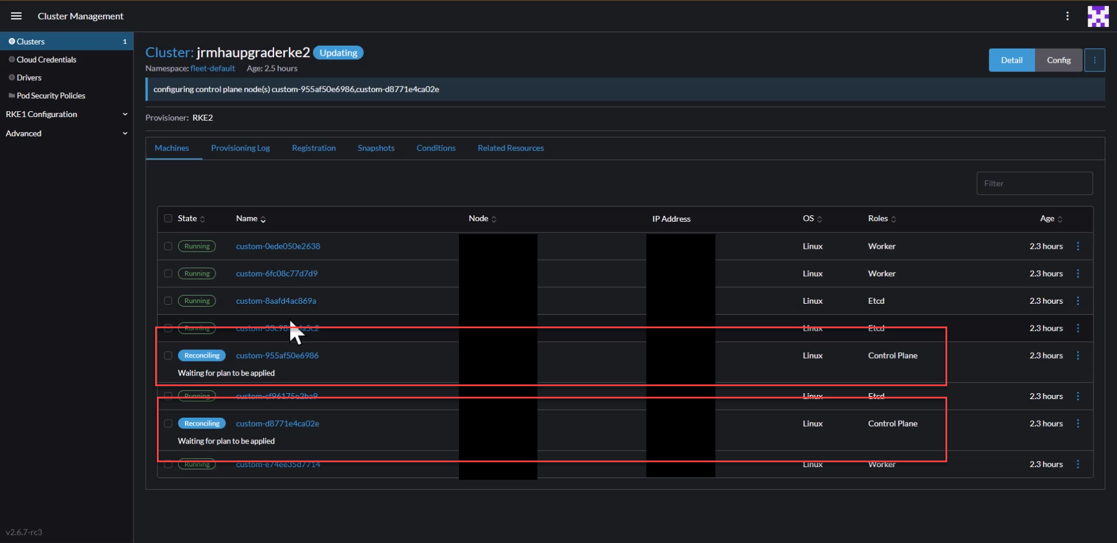The image size is (1117, 543).
Task: Click into the Filter input field
Action: [1034, 183]
